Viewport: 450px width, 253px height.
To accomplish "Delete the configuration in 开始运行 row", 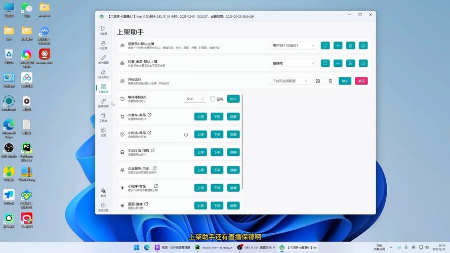I will tap(331, 81).
